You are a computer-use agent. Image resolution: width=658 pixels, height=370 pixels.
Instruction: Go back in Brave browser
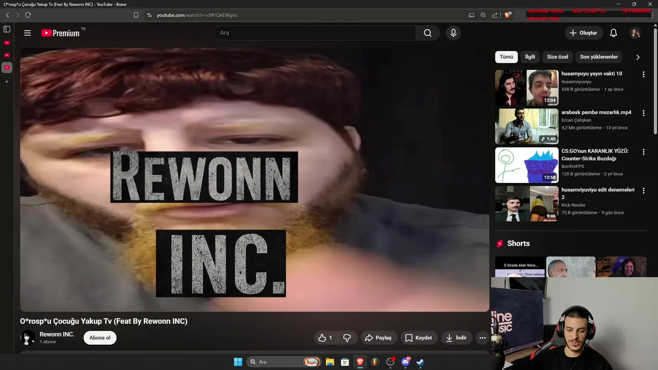tap(7, 15)
